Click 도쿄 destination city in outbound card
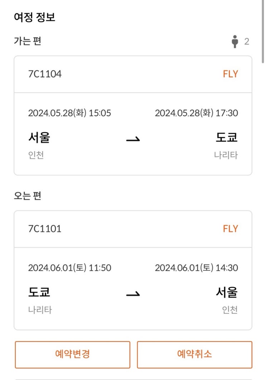This screenshot has width=266, height=380. click(227, 138)
